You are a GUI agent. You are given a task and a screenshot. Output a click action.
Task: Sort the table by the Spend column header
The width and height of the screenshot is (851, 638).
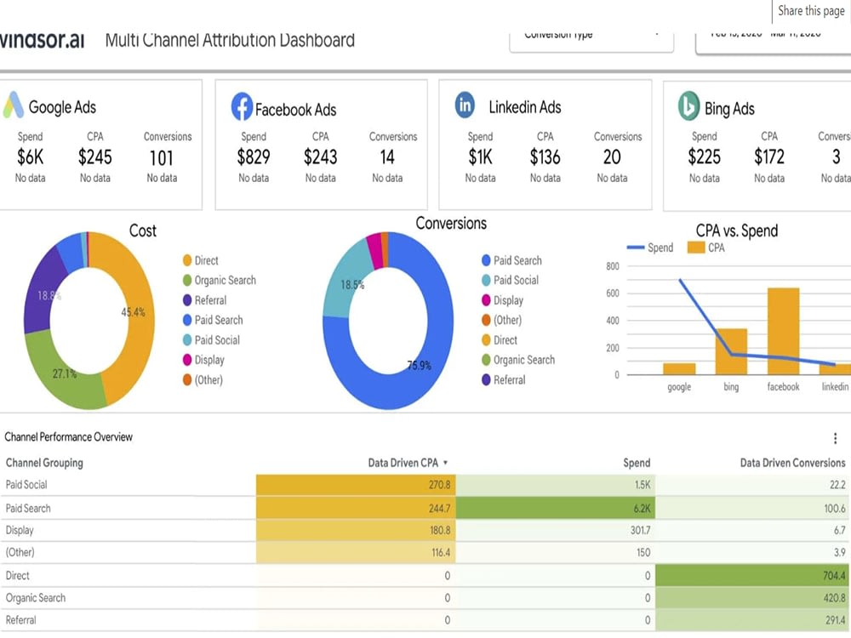(x=637, y=463)
